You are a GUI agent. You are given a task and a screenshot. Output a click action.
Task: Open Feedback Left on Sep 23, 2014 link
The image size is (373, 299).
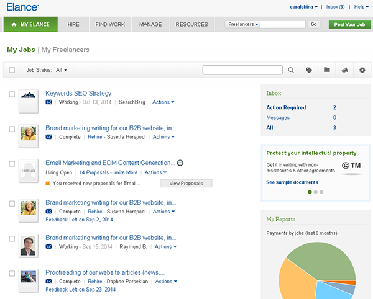tap(81, 290)
